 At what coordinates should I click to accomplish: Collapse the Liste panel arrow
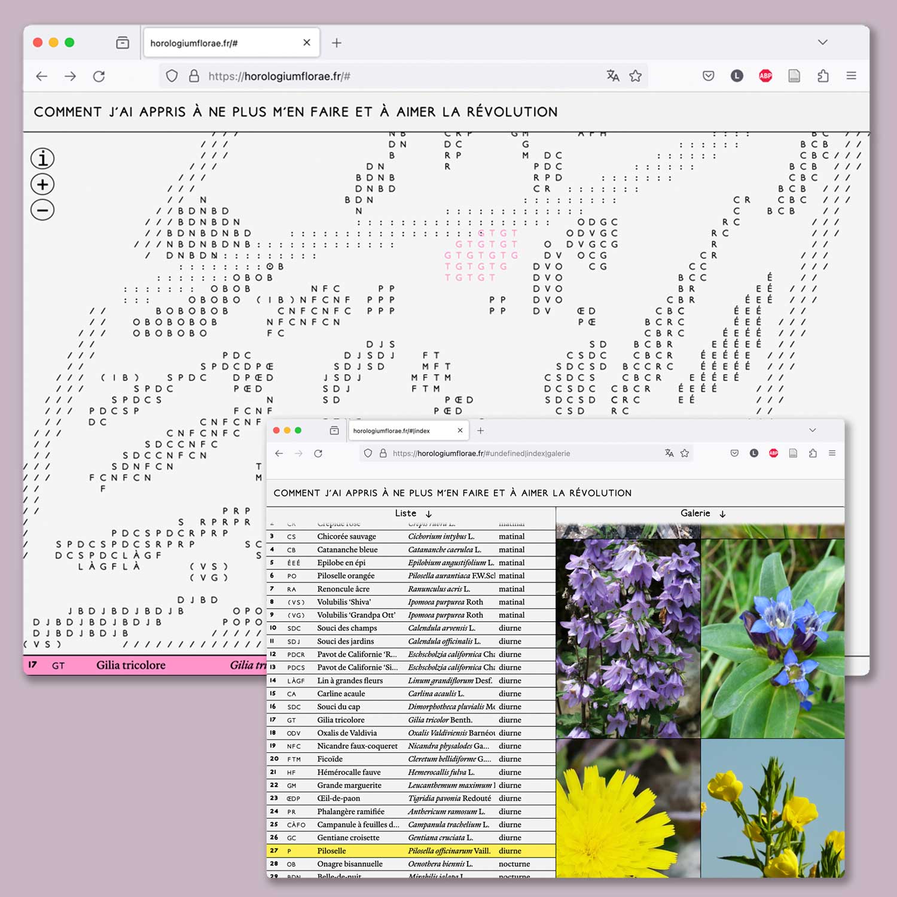tap(429, 514)
